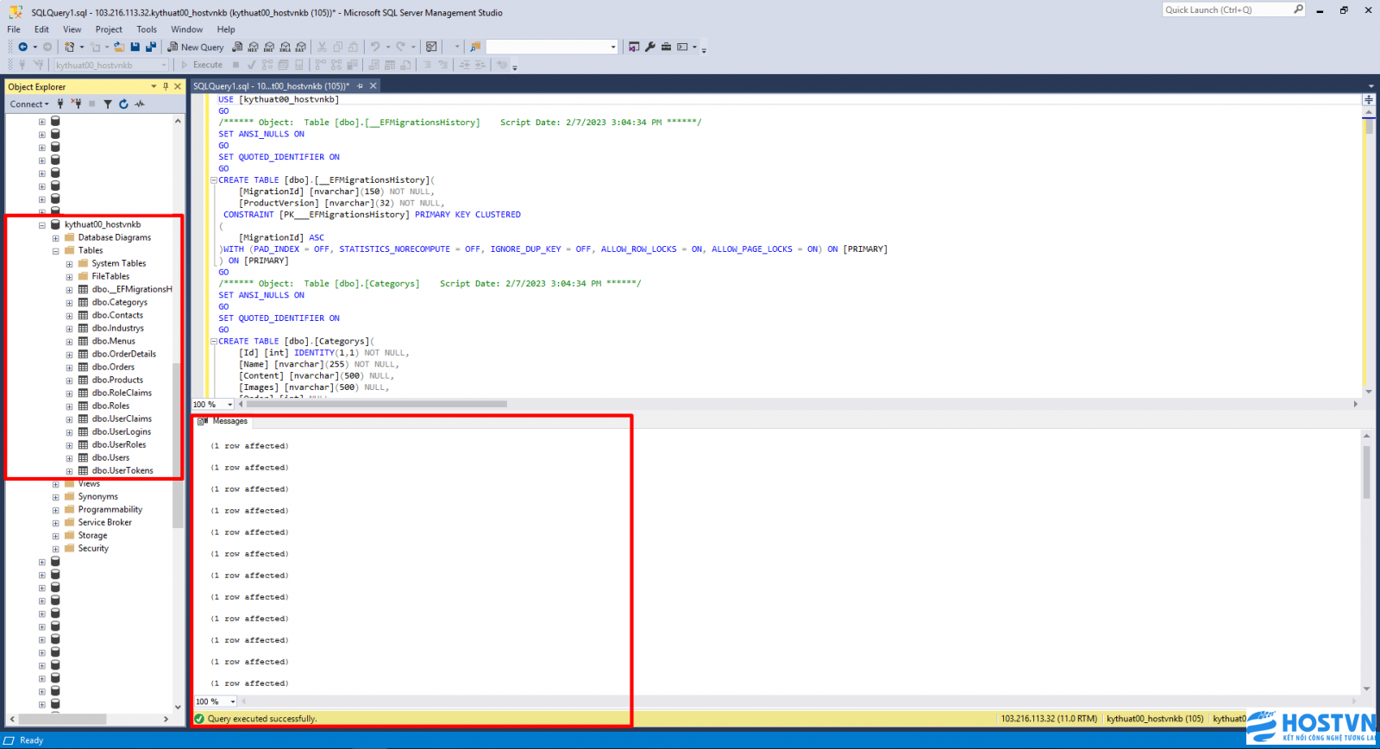This screenshot has height=749, width=1380.
Task: Click the DMX query icon
Action: click(x=269, y=47)
